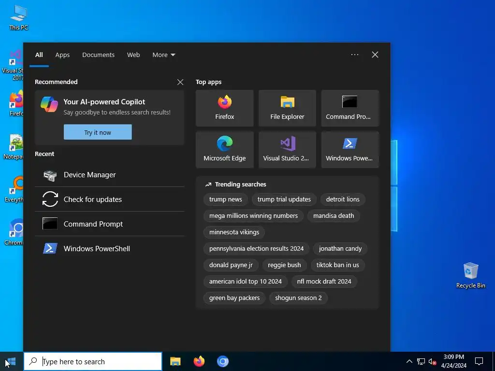Open the Action Center notifications icon
The height and width of the screenshot is (371, 495).
tap(479, 361)
